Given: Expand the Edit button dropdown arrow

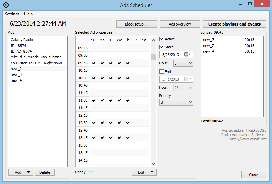Looking at the screenshot, I should 152,172.
